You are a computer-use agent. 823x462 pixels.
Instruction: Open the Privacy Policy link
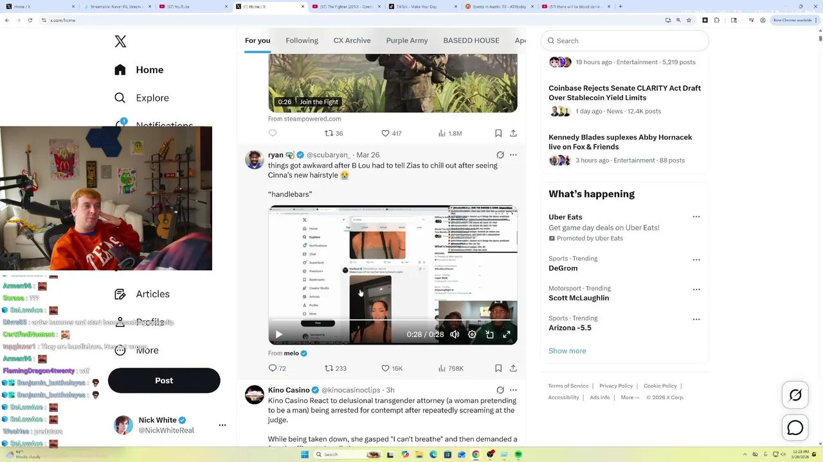pos(616,386)
